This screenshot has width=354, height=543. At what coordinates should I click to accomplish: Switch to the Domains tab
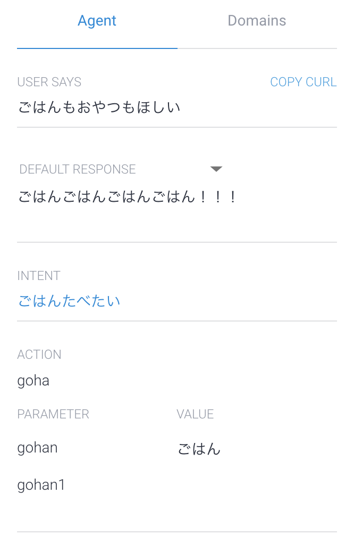click(x=257, y=20)
